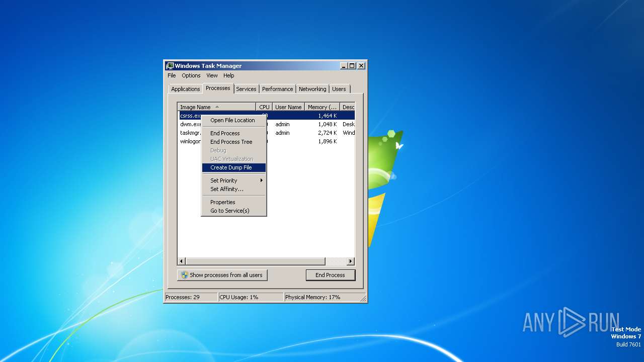Click the Task Manager title bar icon
The image size is (644, 362).
point(170,66)
